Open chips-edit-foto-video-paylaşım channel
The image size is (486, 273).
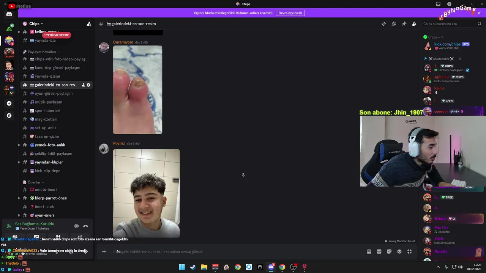coord(56,59)
